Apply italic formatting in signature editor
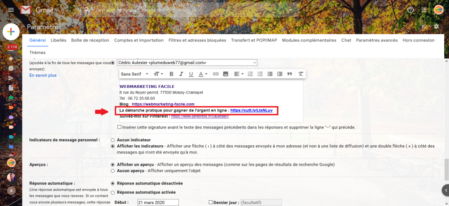Image resolution: width=449 pixels, height=206 pixels. 181,74
